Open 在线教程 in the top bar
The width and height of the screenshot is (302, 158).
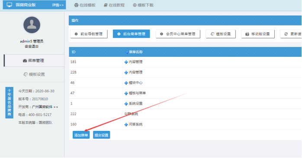pyautogui.click(x=114, y=5)
